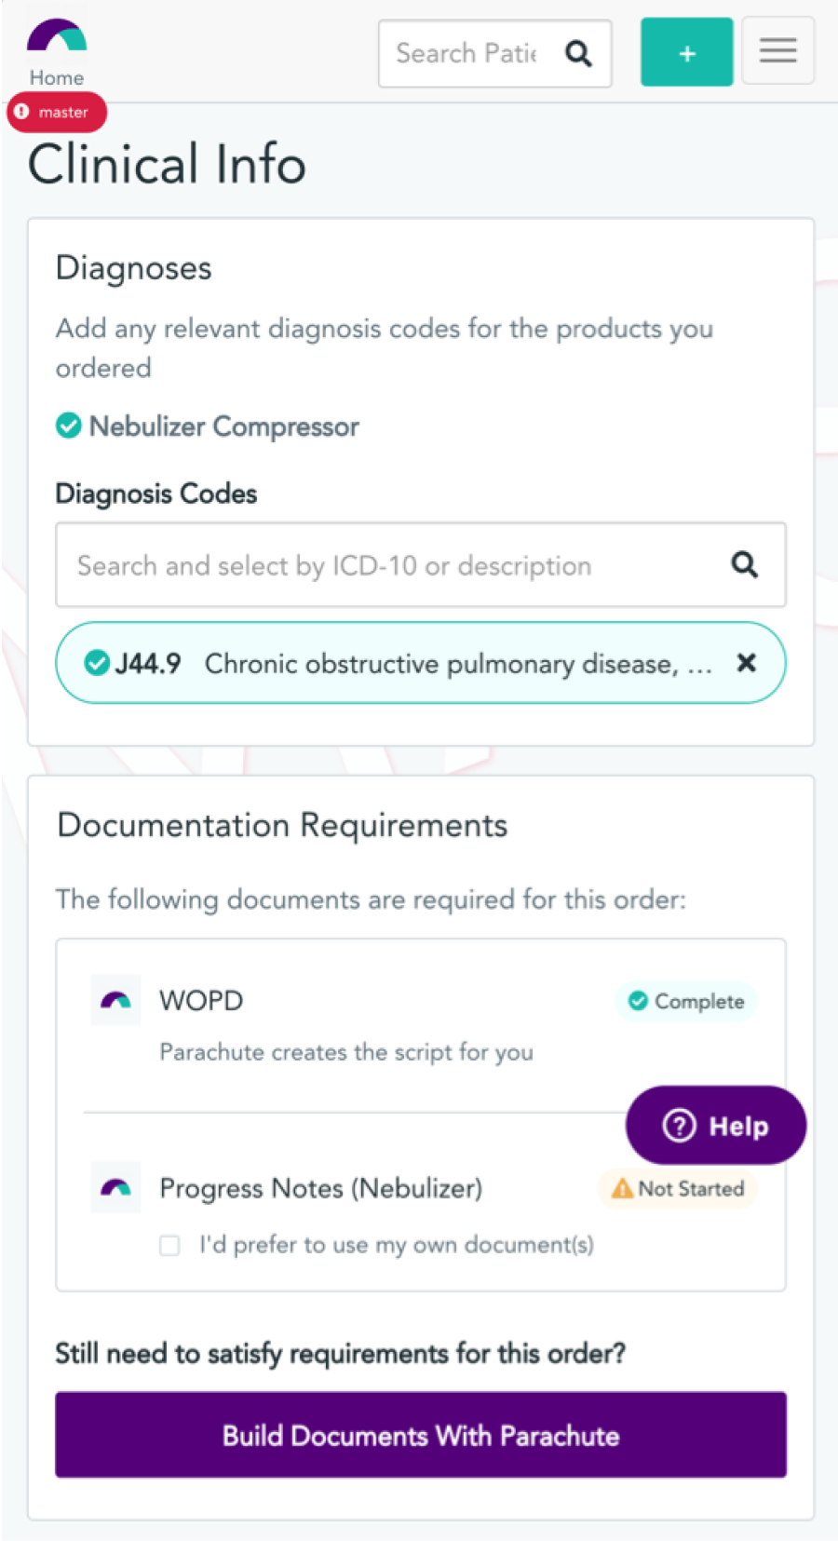Remove J44.9 diagnosis with the X
The image size is (838, 1541).
746,663
